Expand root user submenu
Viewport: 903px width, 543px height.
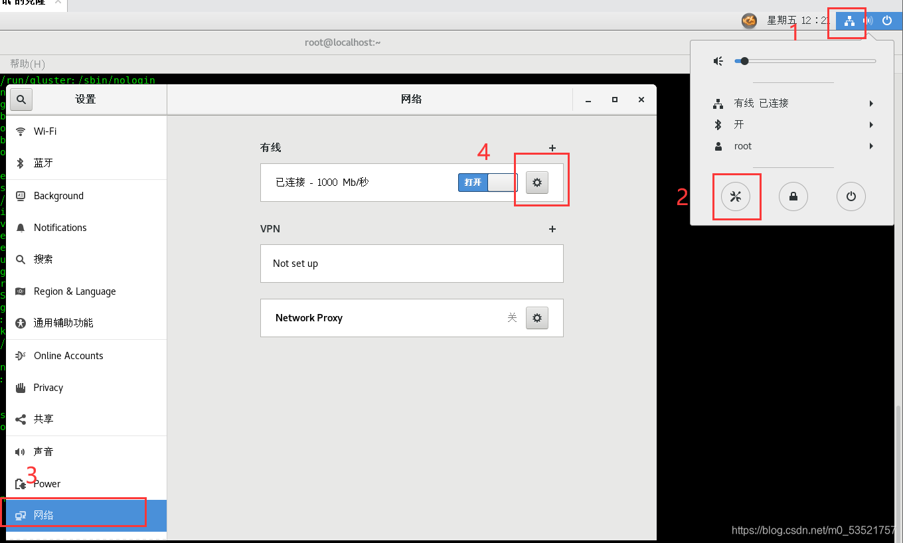click(792, 146)
